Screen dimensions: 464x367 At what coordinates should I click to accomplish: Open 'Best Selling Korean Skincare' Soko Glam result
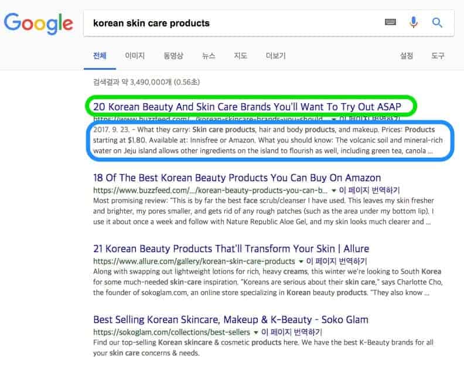point(231,320)
